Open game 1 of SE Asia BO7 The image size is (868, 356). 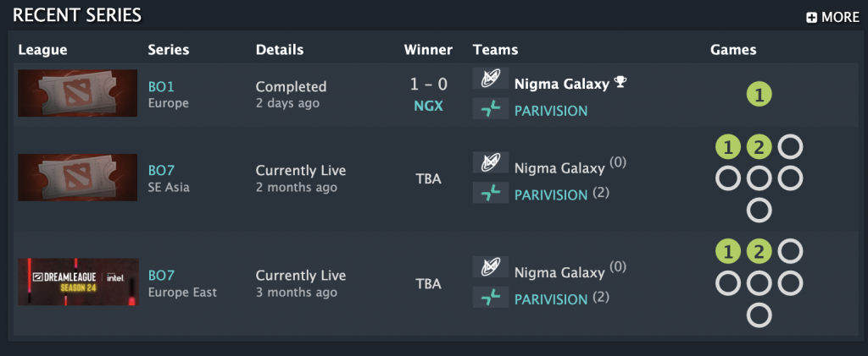pos(728,148)
